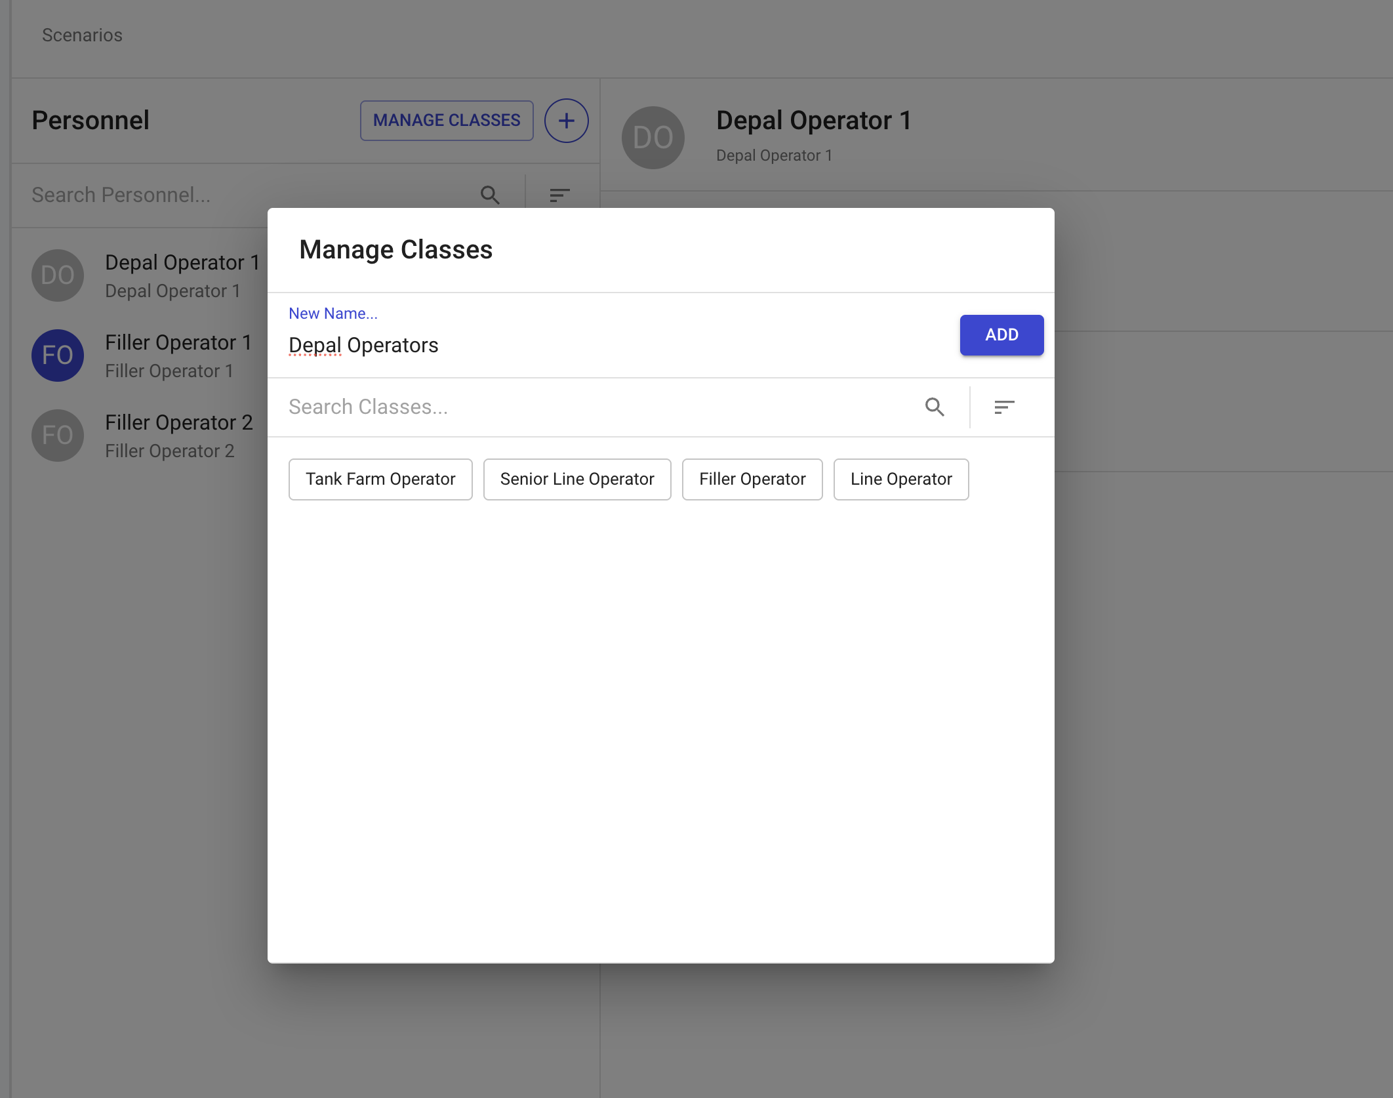The width and height of the screenshot is (1393, 1098).
Task: Click the Search Personnel input field
Action: point(249,195)
